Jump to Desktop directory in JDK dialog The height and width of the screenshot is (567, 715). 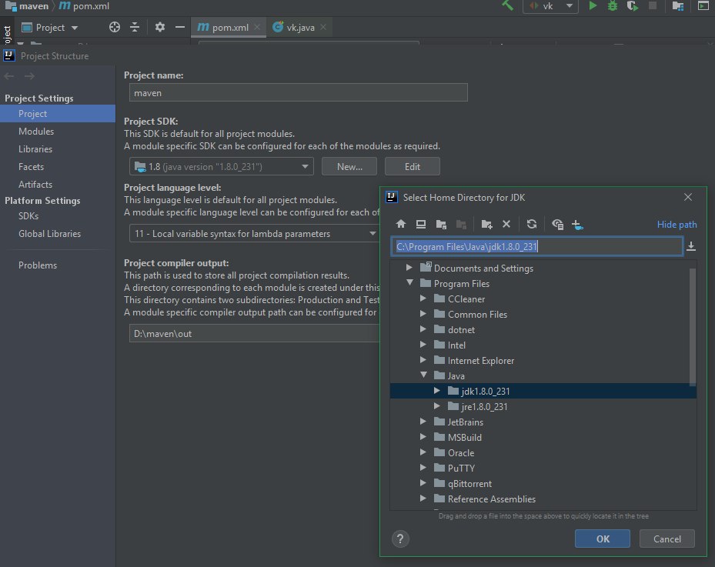coord(421,224)
